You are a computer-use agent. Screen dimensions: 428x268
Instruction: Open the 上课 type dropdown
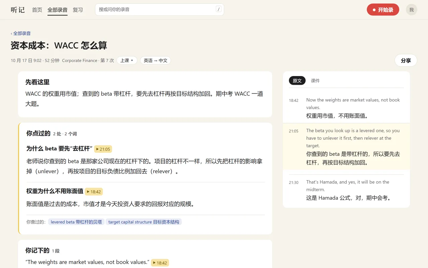(127, 60)
